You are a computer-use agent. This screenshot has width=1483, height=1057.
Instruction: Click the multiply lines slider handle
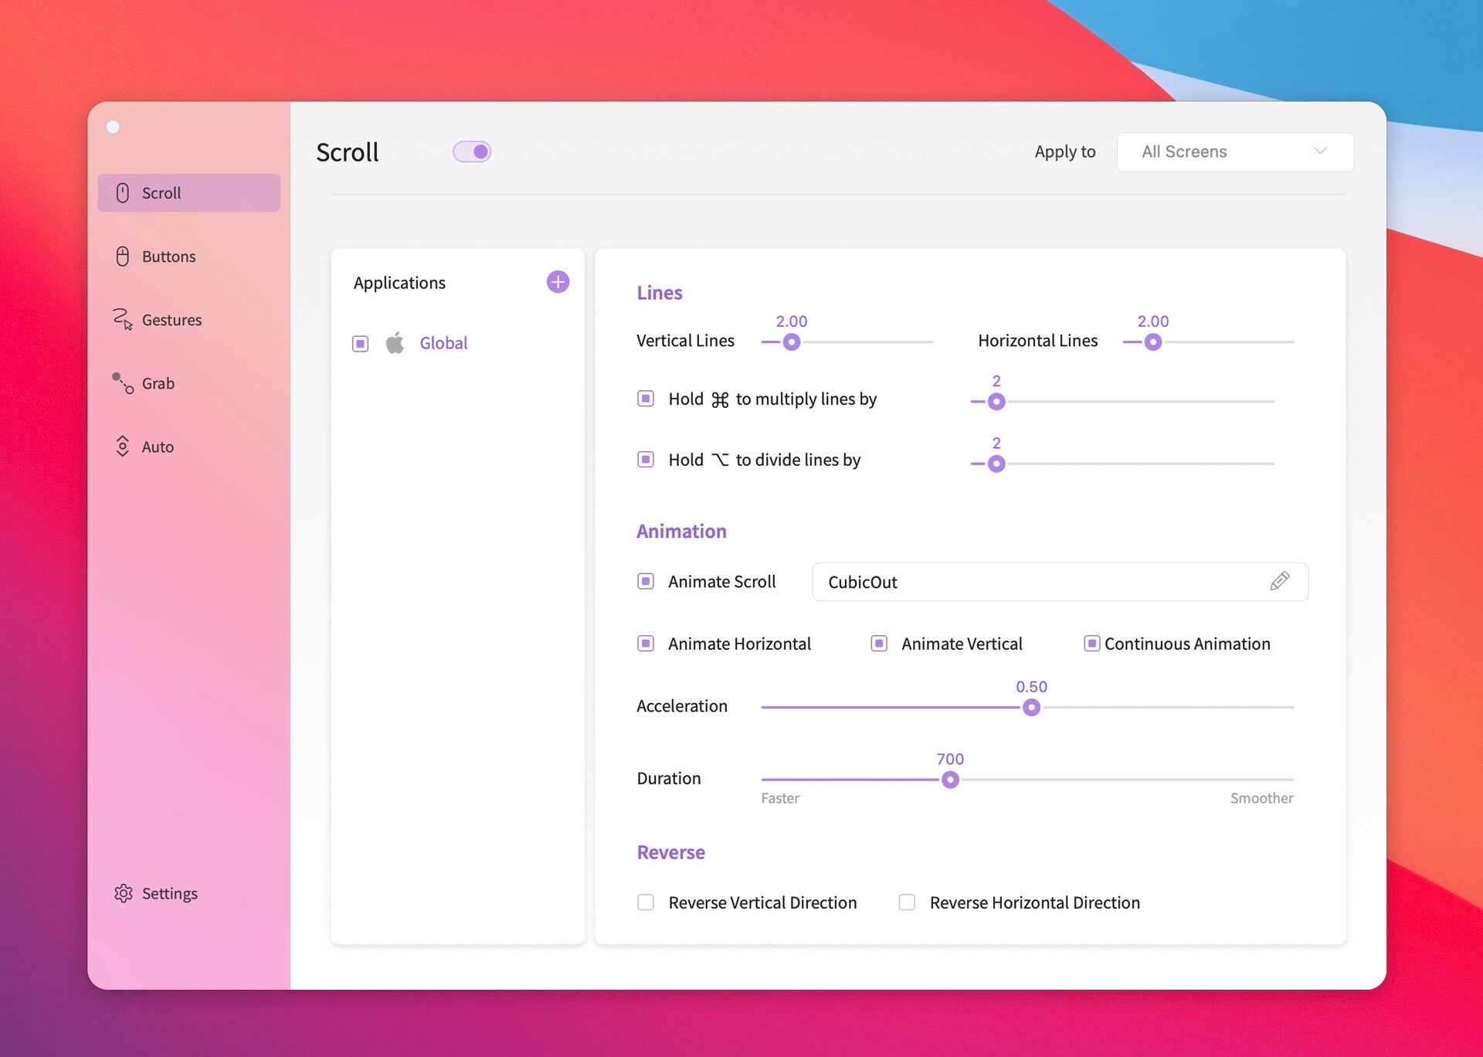click(996, 402)
